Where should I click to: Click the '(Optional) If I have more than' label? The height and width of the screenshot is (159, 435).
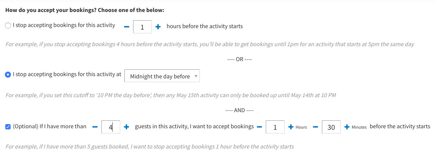[49, 126]
